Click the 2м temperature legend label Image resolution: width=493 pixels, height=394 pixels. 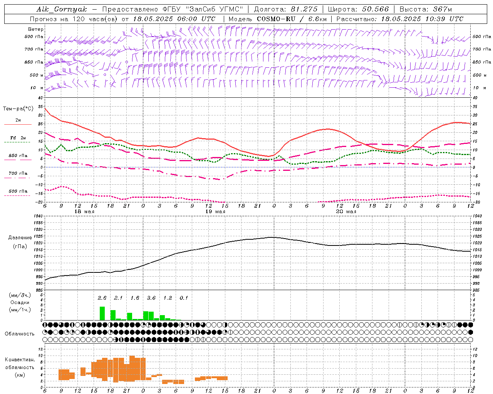(x=18, y=120)
